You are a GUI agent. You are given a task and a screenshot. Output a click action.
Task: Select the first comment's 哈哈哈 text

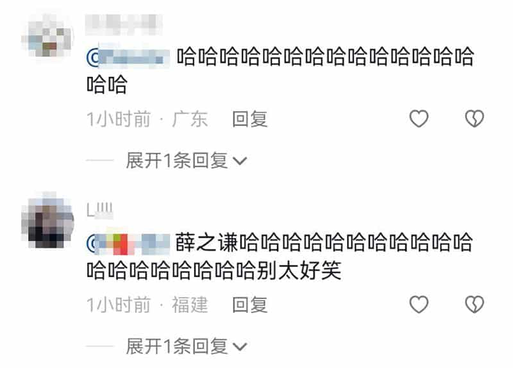[280, 71]
